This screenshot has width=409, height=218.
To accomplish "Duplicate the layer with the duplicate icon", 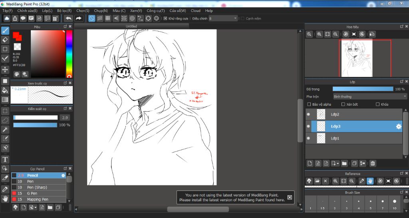I will click(354, 163).
